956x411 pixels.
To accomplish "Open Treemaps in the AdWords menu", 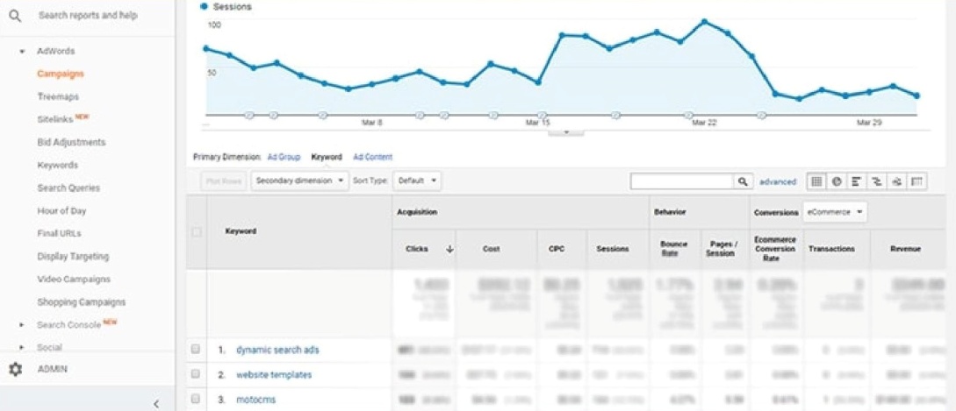I will tap(58, 96).
